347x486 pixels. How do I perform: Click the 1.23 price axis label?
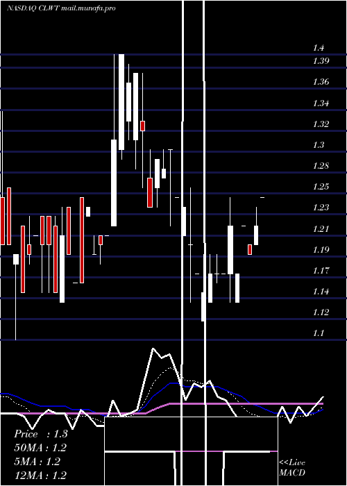[x=321, y=207]
